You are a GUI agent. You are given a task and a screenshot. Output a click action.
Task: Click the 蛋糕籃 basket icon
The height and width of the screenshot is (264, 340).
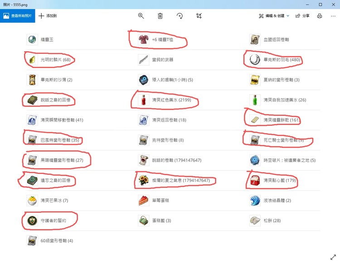tap(144, 221)
